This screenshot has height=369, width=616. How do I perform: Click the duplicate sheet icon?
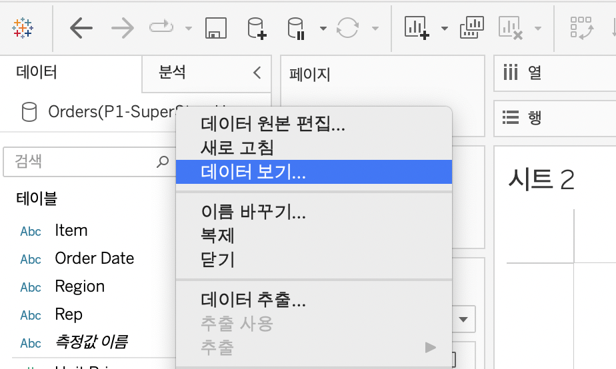point(472,28)
